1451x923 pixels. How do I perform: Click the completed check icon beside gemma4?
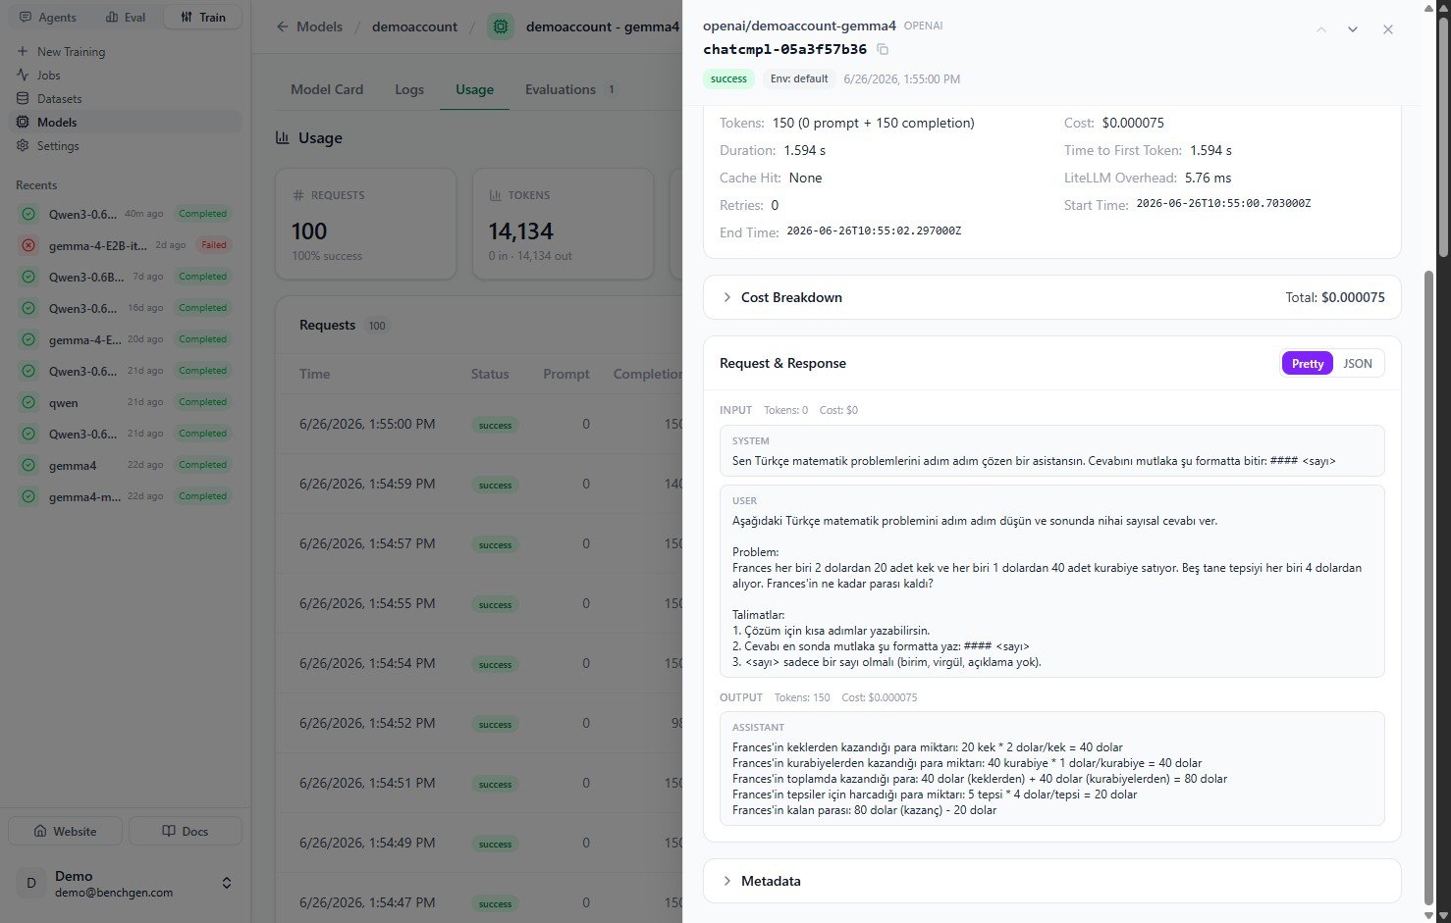coord(28,465)
